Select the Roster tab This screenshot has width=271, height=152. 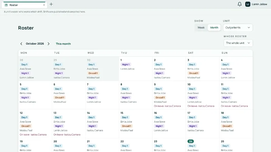[24, 5]
